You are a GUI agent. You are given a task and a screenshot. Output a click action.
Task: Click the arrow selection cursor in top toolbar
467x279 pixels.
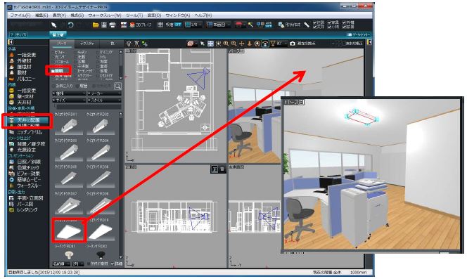54,25
